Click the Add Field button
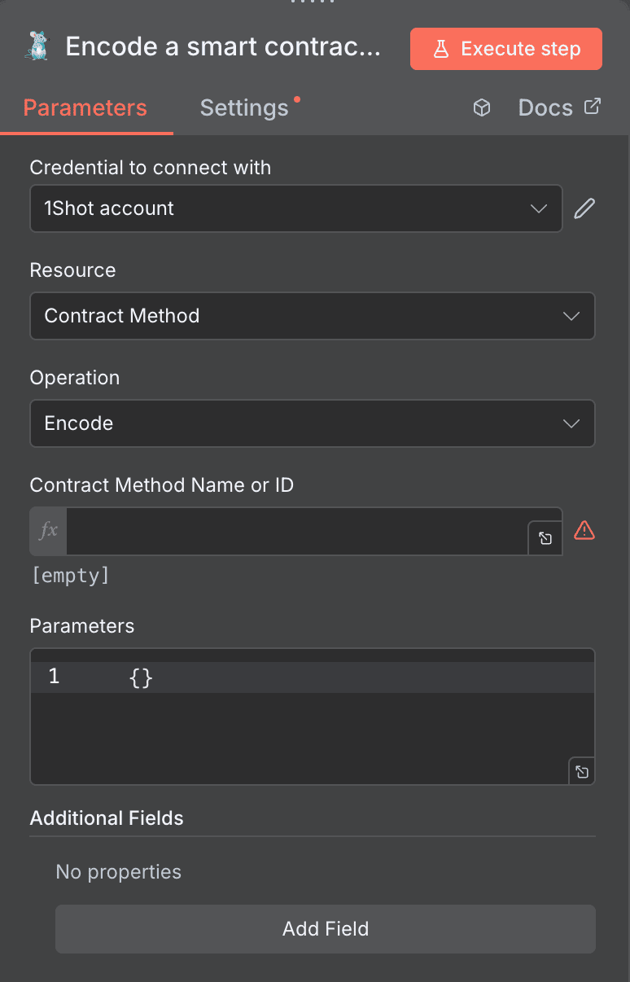Image resolution: width=630 pixels, height=982 pixels. click(x=325, y=928)
